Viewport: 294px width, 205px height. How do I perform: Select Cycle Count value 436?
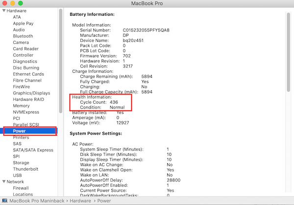point(114,102)
